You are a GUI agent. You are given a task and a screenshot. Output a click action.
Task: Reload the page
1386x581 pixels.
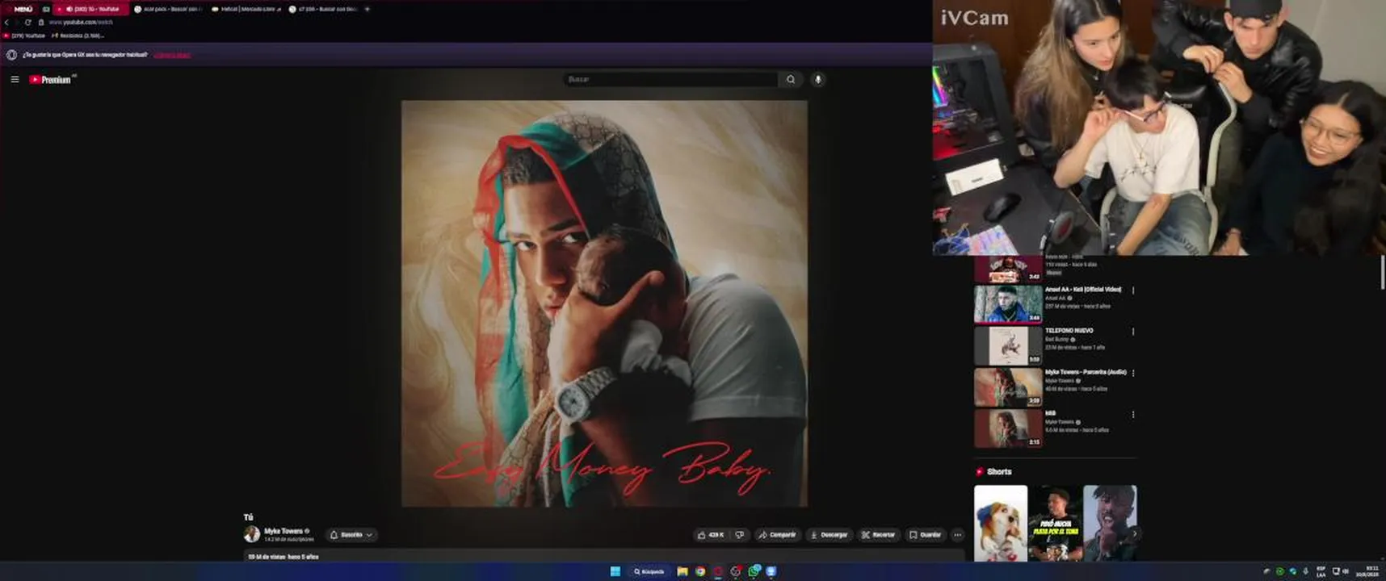point(27,23)
